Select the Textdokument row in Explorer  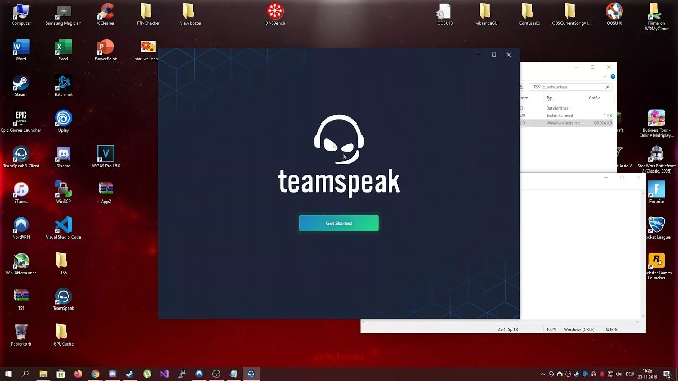[567, 115]
